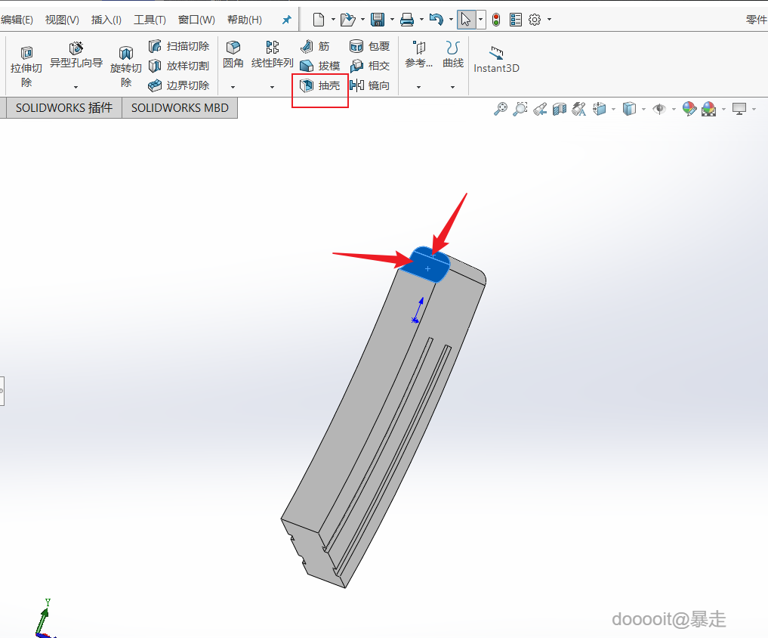Expand the dropdown next to the New icon
Viewport: 768px width, 638px height.
[x=333, y=20]
